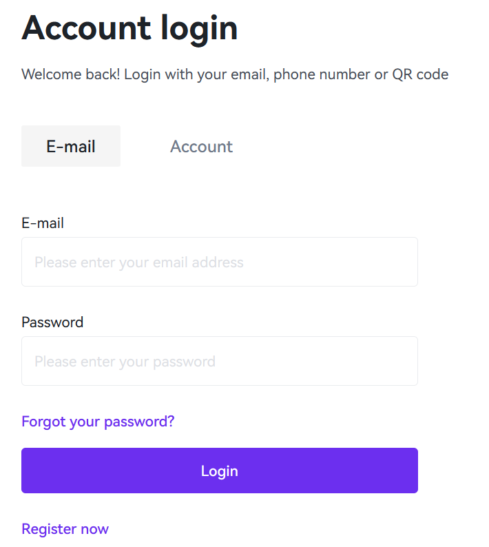This screenshot has width=489, height=547.
Task: Click the 'Welcome back!' subtitle text
Action: 235,74
